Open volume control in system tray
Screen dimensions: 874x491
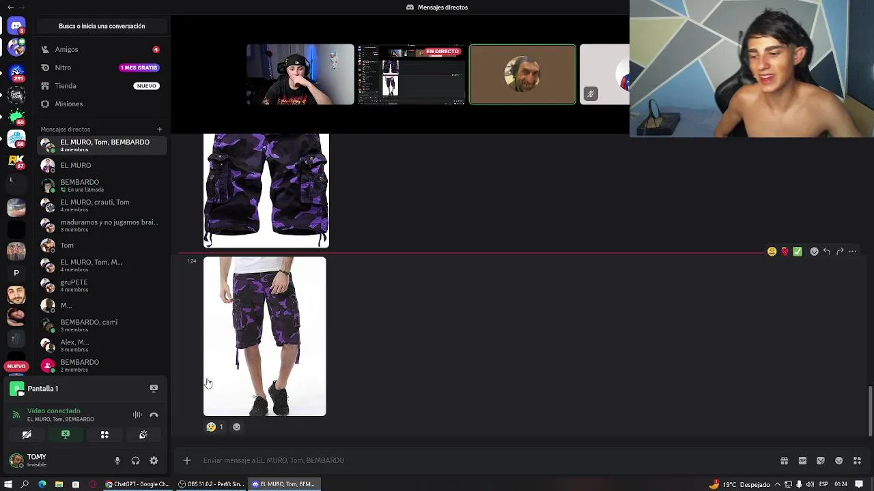pyautogui.click(x=810, y=484)
